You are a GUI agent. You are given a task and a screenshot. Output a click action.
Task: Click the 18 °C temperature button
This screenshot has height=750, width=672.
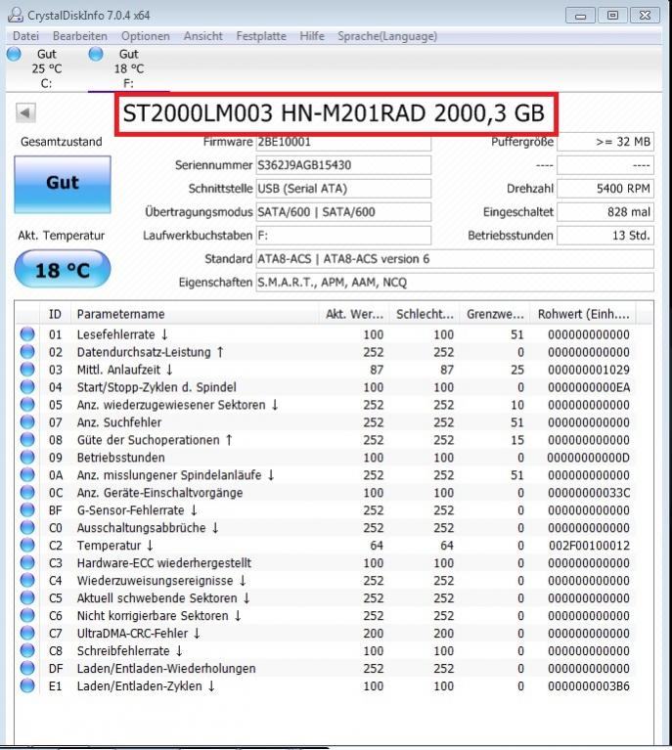[x=63, y=269]
